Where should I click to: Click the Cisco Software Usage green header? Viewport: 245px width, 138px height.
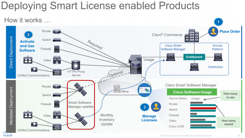pos(192,92)
